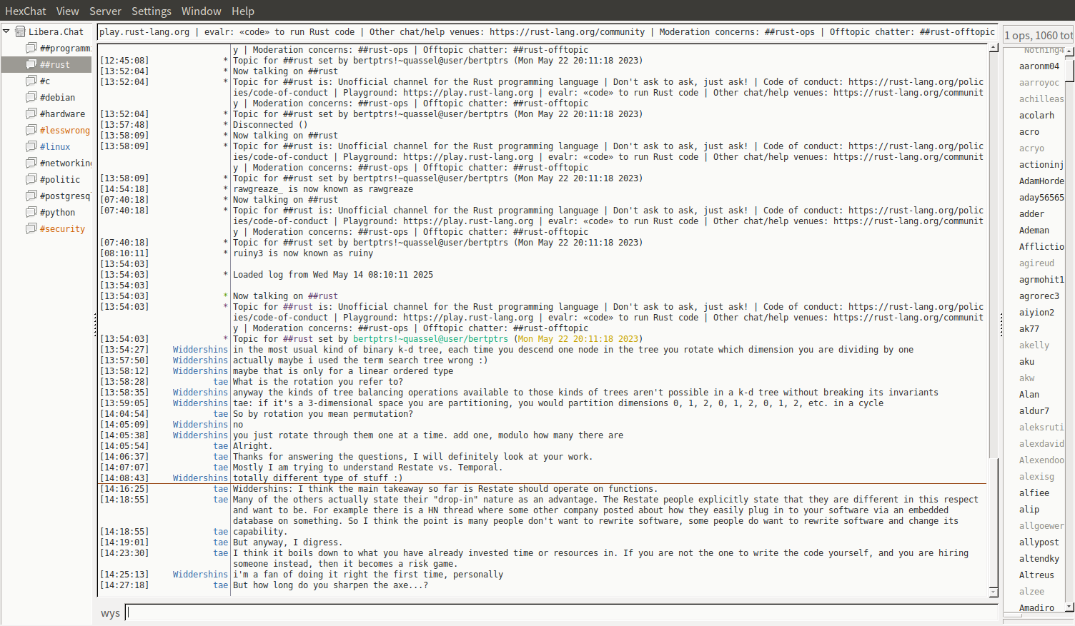
Task: Open the Settings menu
Action: [151, 11]
